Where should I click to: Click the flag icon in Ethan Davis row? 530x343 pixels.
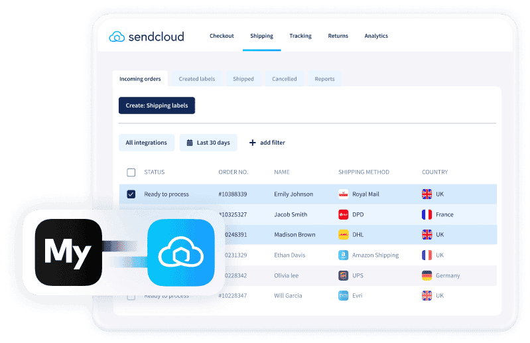[x=427, y=255]
